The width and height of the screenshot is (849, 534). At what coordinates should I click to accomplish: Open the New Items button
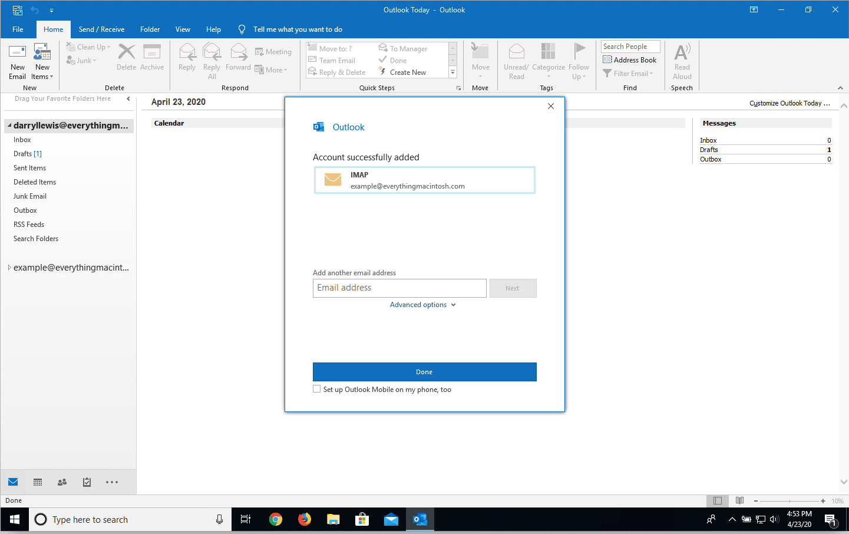tap(42, 61)
